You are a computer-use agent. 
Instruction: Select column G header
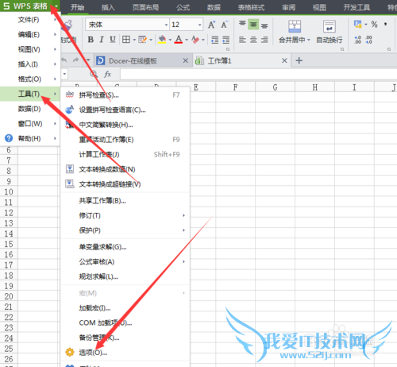275,87
